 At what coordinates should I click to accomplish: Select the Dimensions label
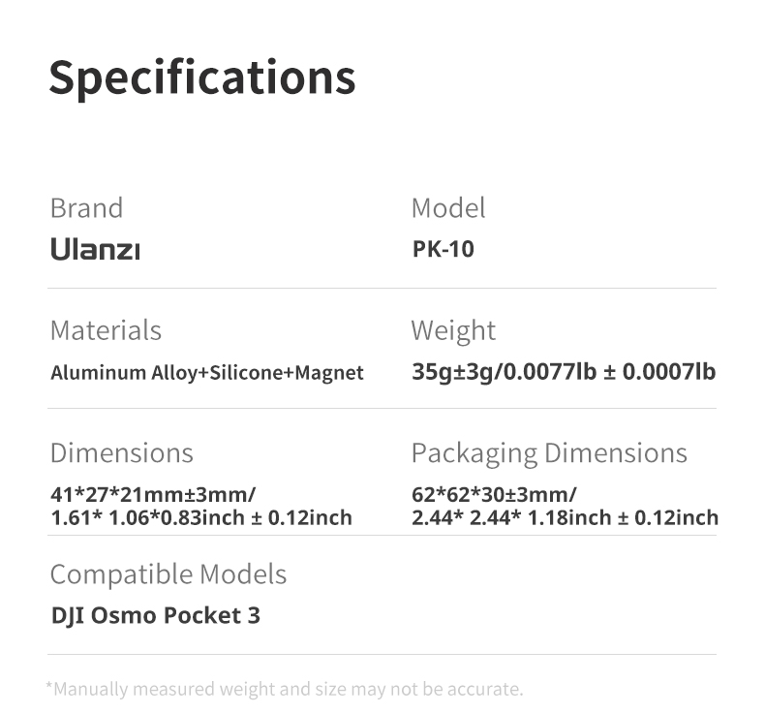121,452
